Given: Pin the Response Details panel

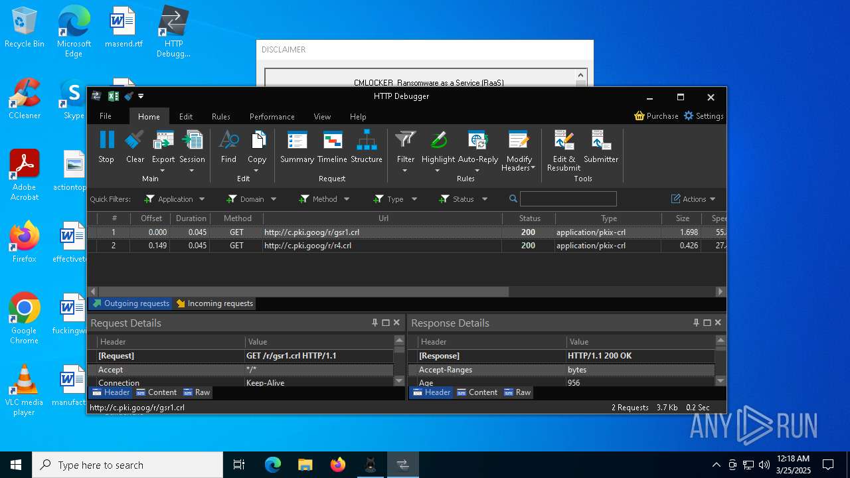Looking at the screenshot, I should pos(696,323).
